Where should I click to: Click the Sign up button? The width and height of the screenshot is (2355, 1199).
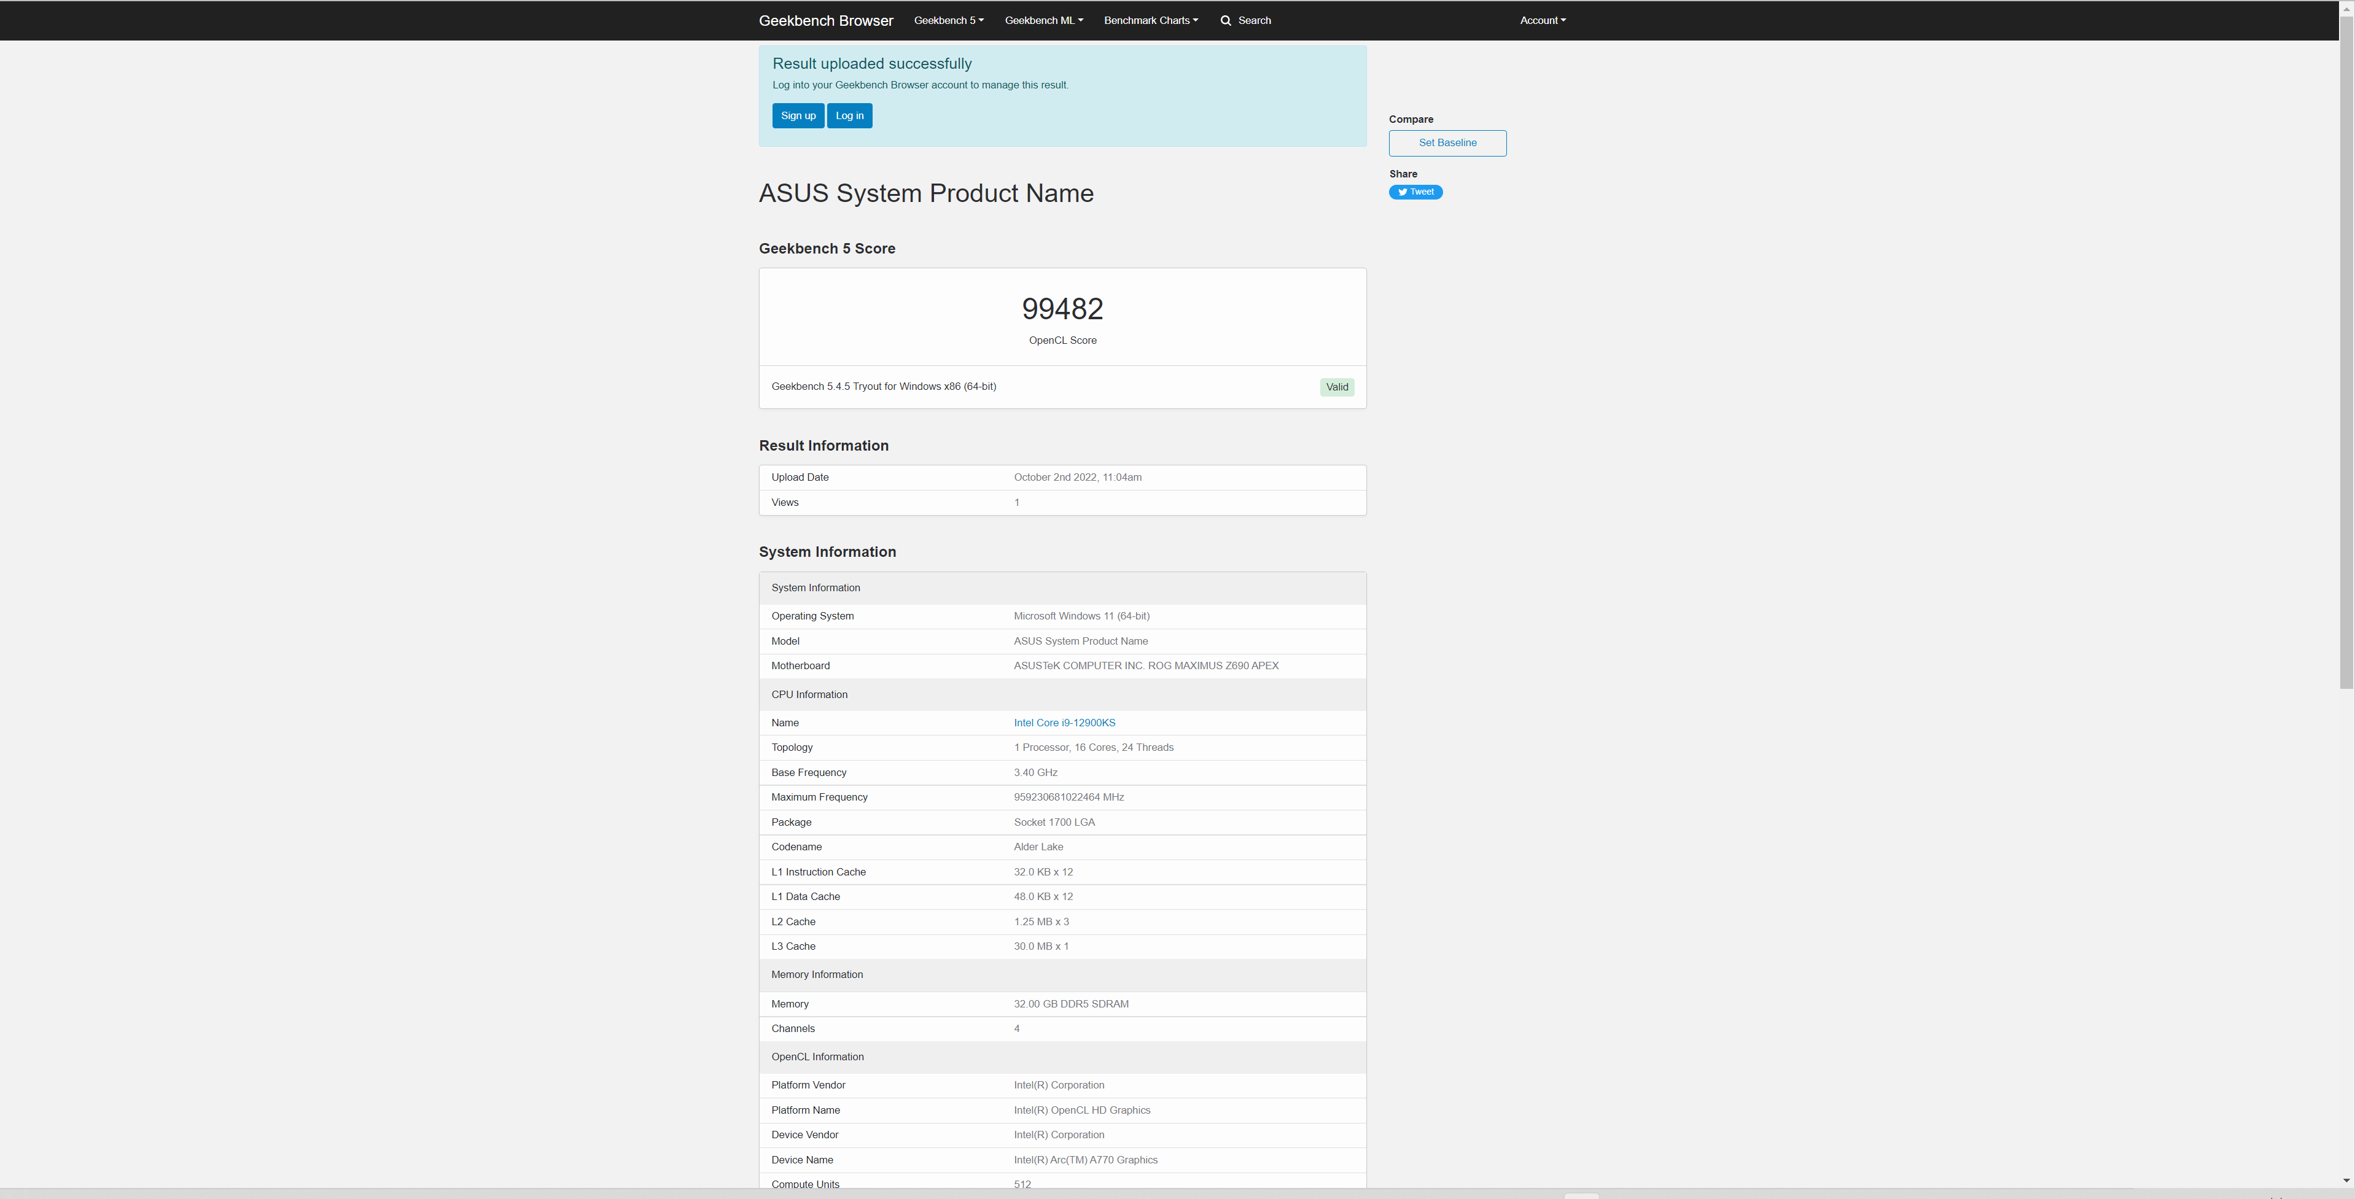(798, 116)
